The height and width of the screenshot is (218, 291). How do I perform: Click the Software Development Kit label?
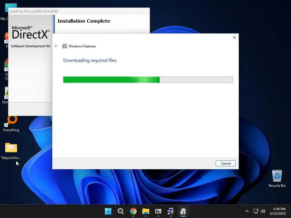tap(31, 46)
